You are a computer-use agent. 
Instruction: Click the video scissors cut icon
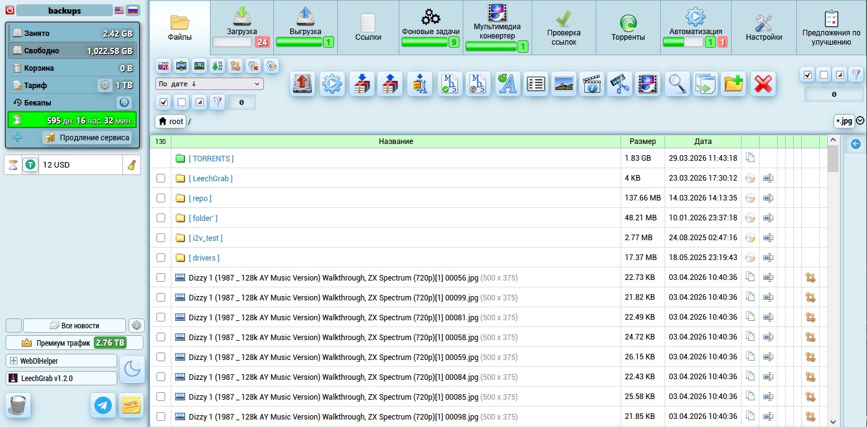click(x=619, y=84)
